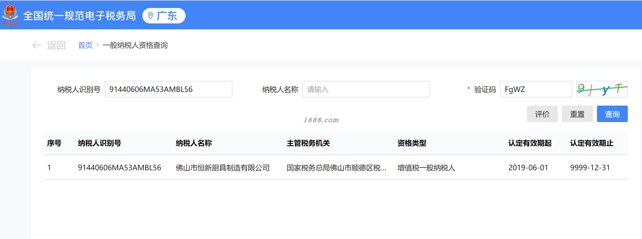This screenshot has width=642, height=239.
Task: Focus the 验证码 input field
Action: [x=536, y=89]
